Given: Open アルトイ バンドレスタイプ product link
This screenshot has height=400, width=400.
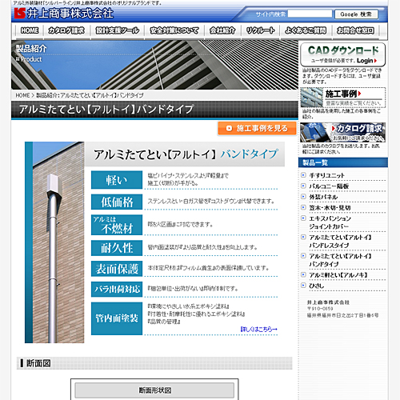Looking at the screenshot, I should [340, 242].
